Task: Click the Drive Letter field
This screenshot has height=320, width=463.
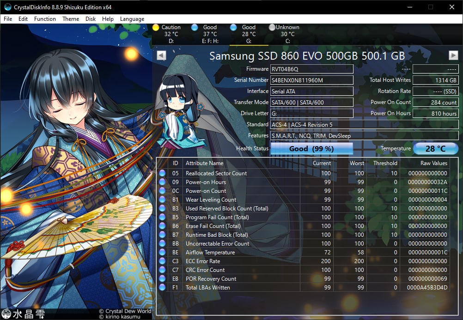Action: [x=312, y=113]
